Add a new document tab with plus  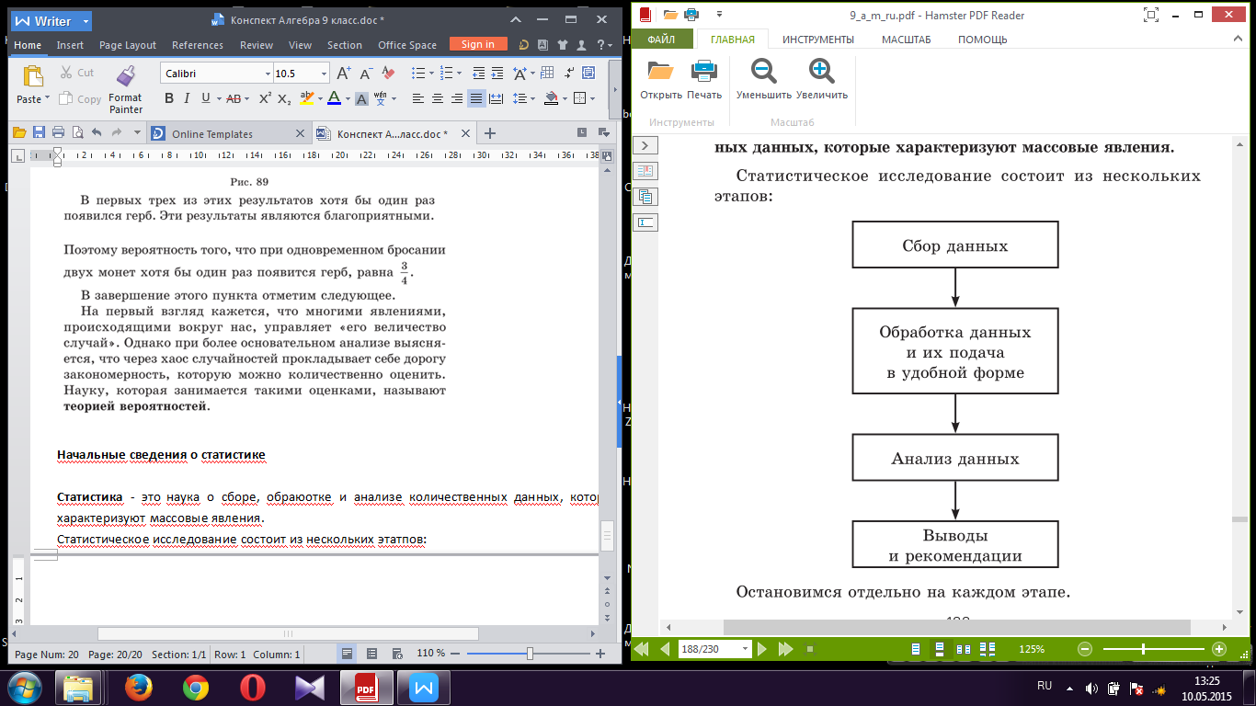click(x=490, y=133)
